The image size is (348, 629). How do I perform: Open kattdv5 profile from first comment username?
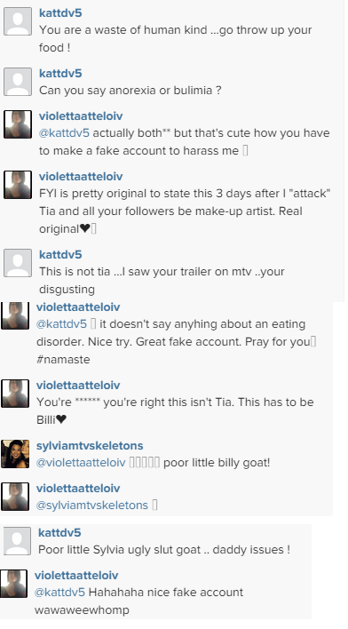tap(60, 12)
